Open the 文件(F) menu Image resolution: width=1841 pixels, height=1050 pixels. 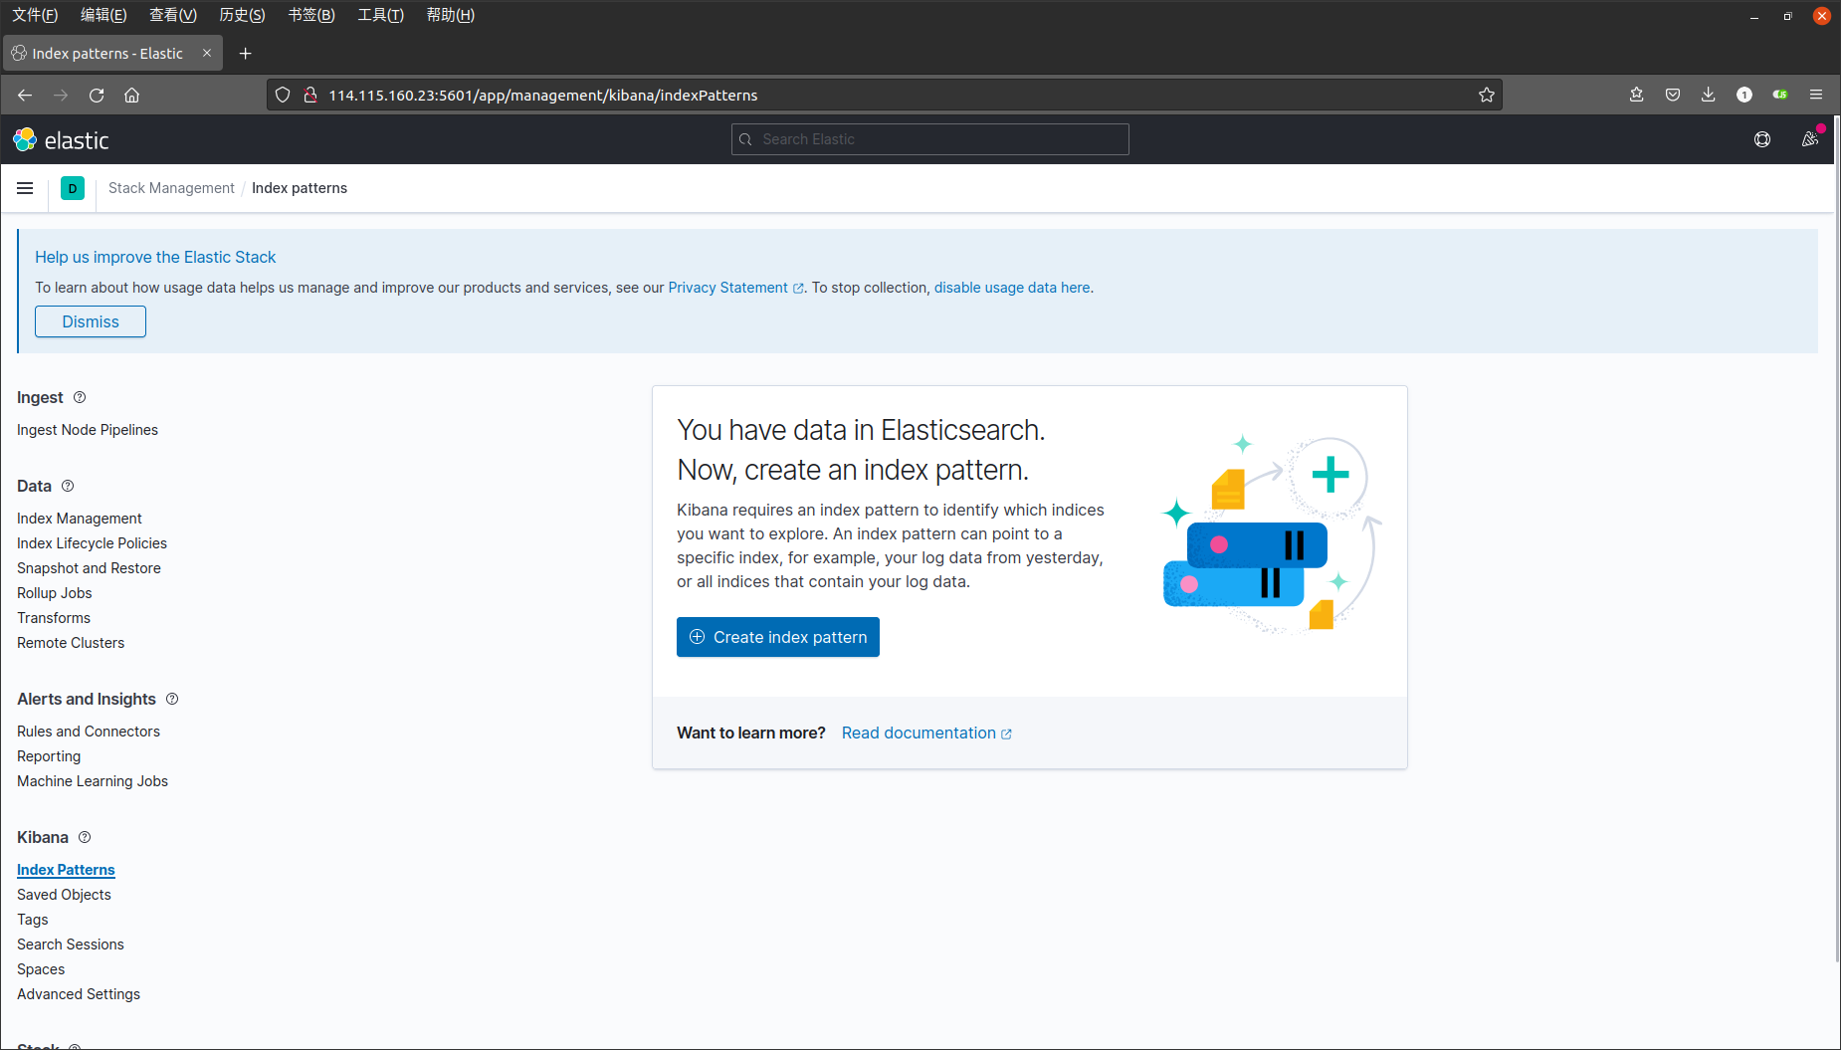(35, 15)
